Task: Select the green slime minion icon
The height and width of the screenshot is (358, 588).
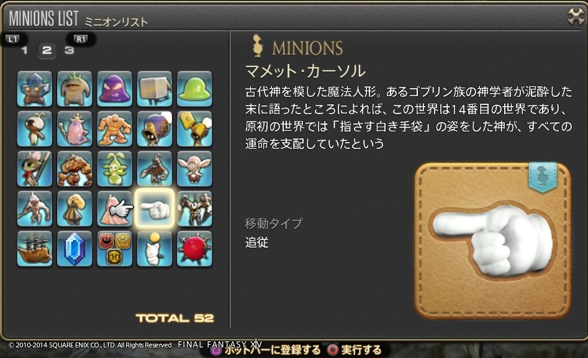Action: [194, 89]
